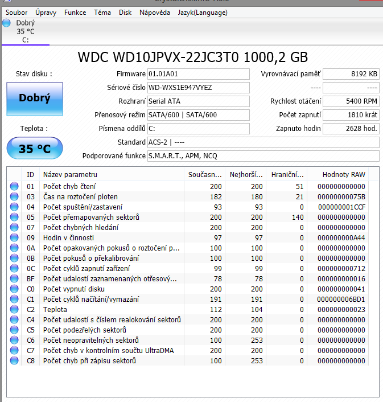This screenshot has height=402, width=383.
Task: Click RAW value 00000000A44
Action: coord(341,238)
